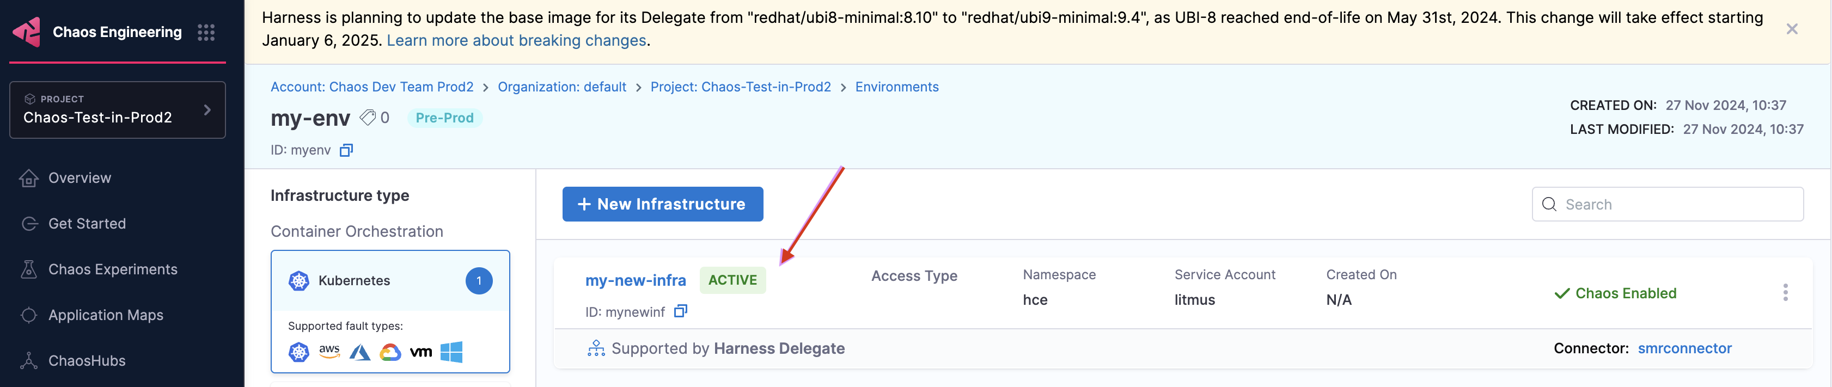Open the smrconnector connector link
The height and width of the screenshot is (387, 1832).
[x=1684, y=348]
